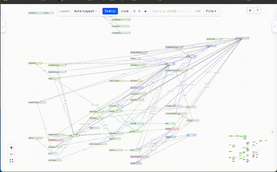Click the first gray circle toolbar button
The image size is (277, 172).
click(135, 11)
